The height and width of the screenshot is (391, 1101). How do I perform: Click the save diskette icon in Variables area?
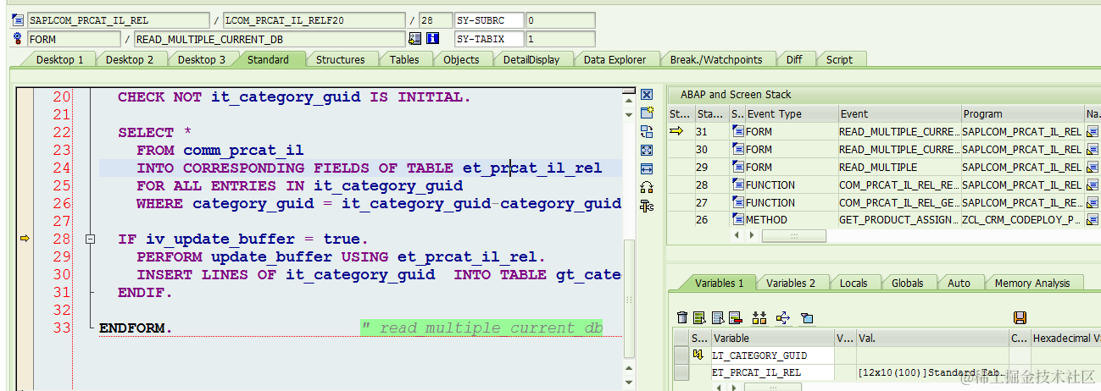coord(1020,317)
